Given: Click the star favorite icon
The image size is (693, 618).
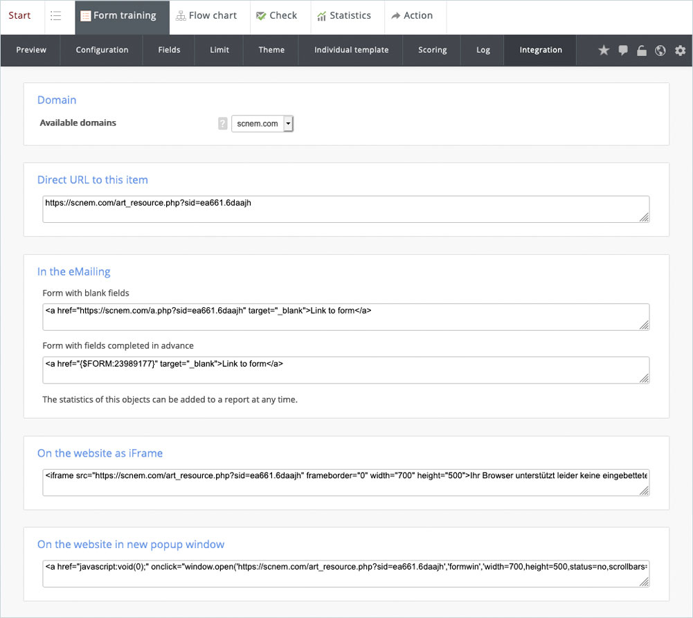Looking at the screenshot, I should coord(604,51).
